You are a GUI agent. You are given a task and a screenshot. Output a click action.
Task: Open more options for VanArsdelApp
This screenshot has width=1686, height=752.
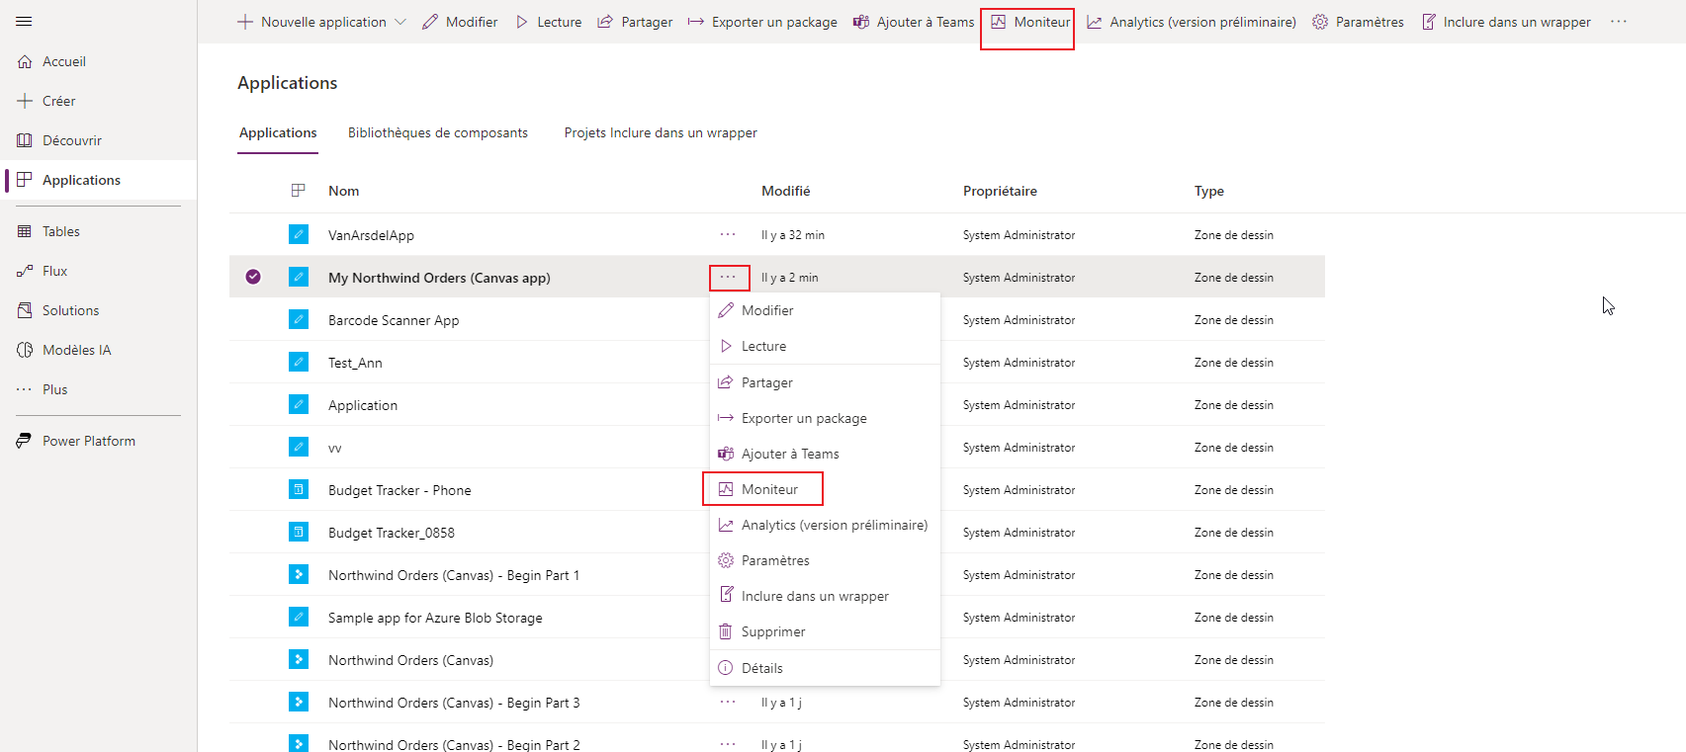(x=728, y=235)
